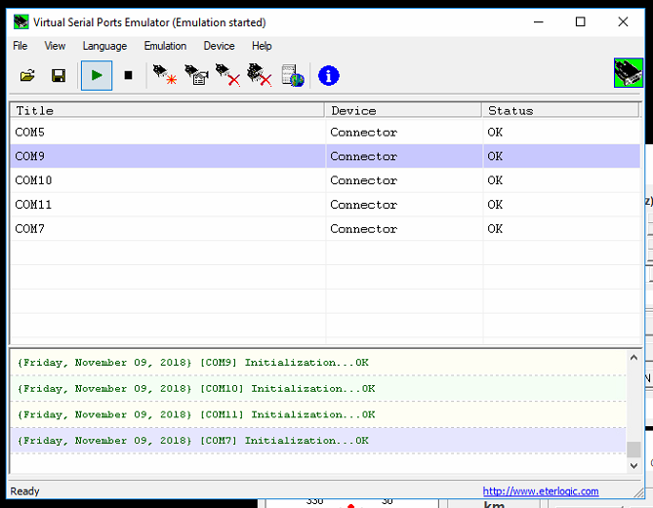Open a saved configuration file

tap(27, 76)
